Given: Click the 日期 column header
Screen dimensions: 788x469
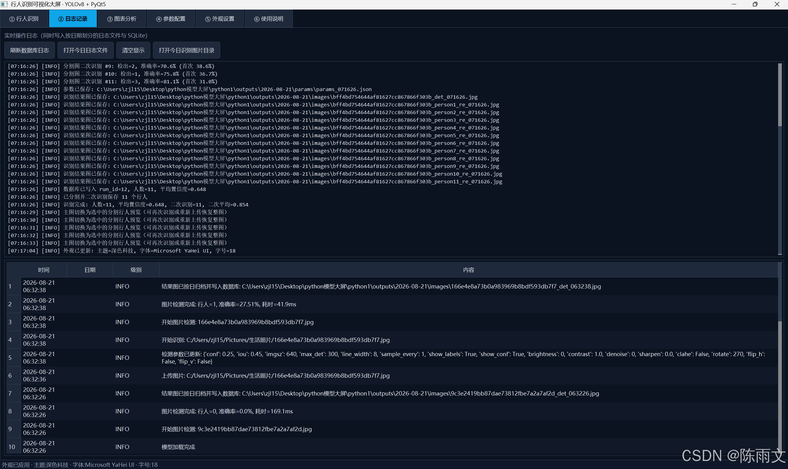Looking at the screenshot, I should click(x=90, y=270).
